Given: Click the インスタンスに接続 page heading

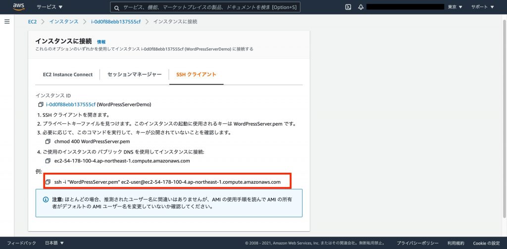Looking at the screenshot, I should (x=63, y=41).
